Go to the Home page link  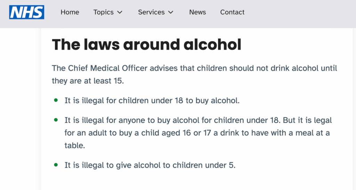point(70,12)
